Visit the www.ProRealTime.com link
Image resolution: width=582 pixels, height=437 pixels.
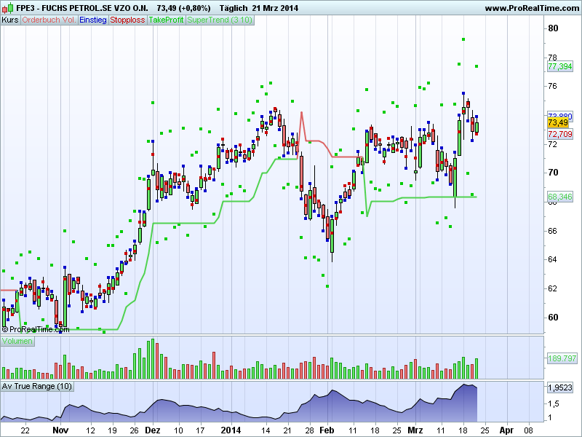coord(530,8)
